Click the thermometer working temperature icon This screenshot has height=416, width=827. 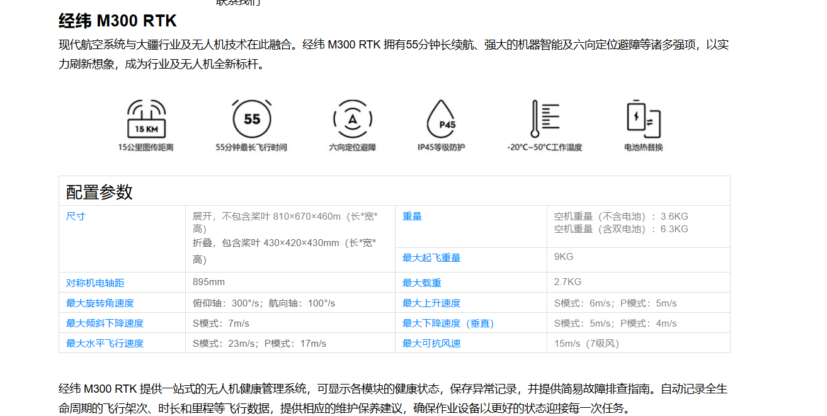tap(545, 119)
